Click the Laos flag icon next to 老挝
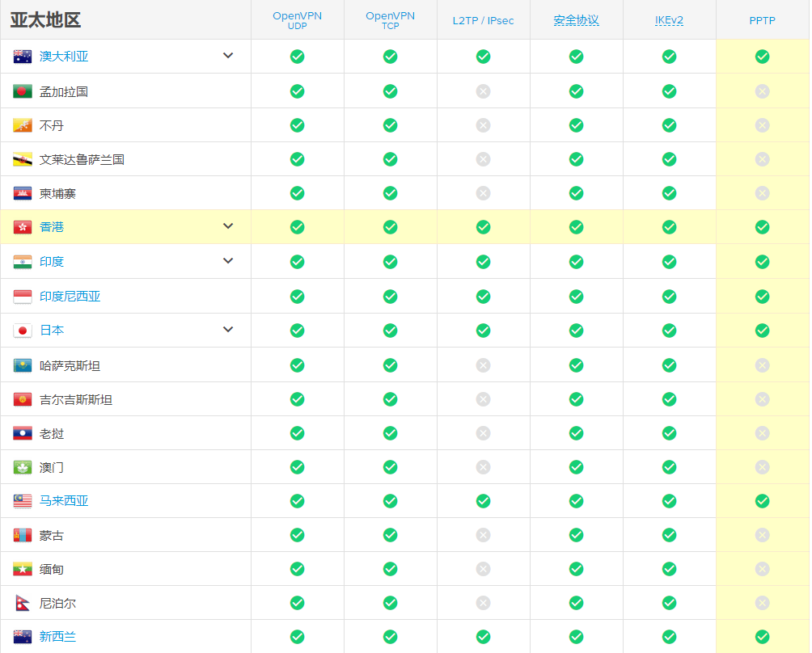 tap(23, 433)
